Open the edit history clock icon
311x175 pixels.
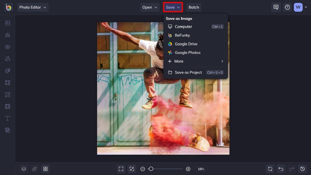point(302,169)
